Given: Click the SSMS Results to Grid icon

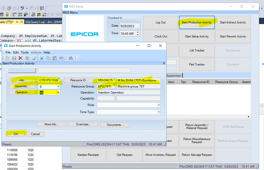Looking at the screenshot, I should pyautogui.click(x=39, y=14).
